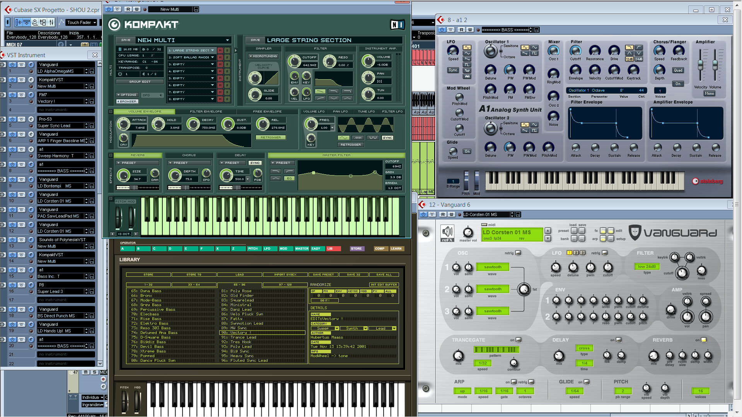742x417 pixels.
Task: Click the FM7 library Load button
Action: pos(240,275)
